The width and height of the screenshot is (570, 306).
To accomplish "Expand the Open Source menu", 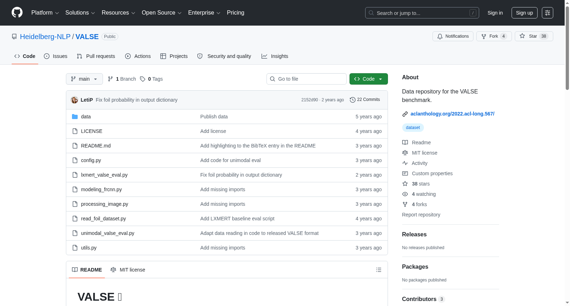I will [162, 13].
